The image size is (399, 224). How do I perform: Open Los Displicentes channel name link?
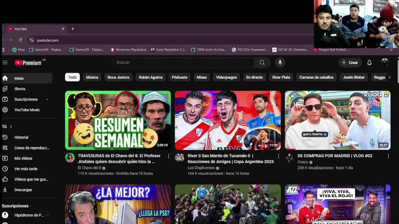[201, 168]
